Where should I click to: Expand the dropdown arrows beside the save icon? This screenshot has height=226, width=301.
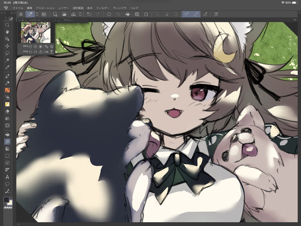click(x=80, y=14)
